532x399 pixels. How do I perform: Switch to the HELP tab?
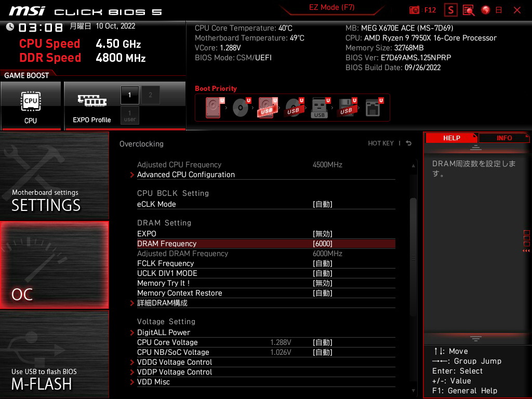(451, 138)
